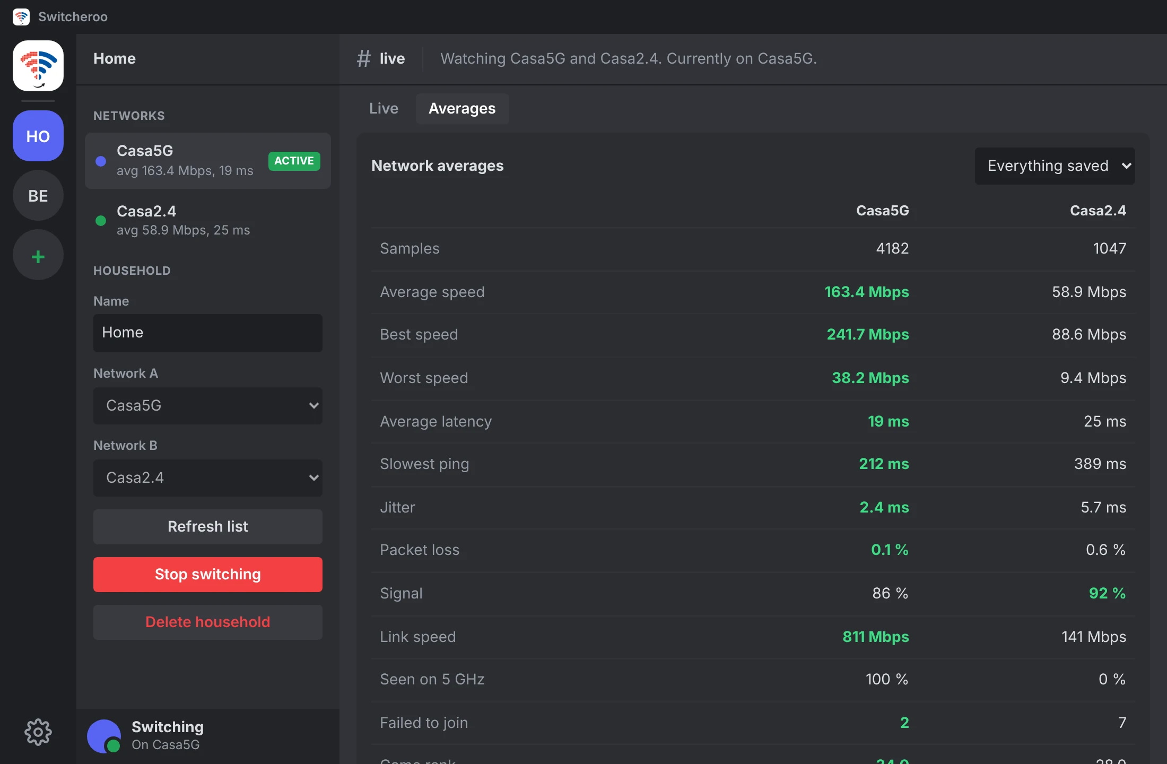Open the Switcheroo home logo icon
This screenshot has height=764, width=1167.
tap(38, 66)
